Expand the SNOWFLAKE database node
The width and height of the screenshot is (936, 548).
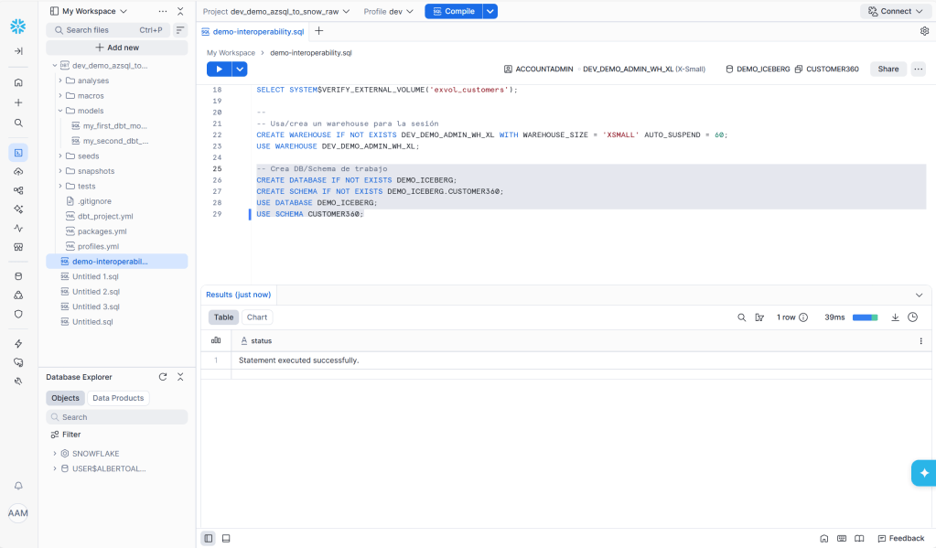(55, 454)
